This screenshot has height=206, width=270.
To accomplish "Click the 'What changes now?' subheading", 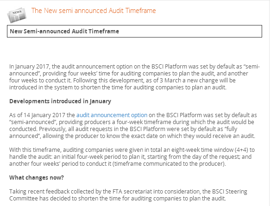I will [x=37, y=177].
